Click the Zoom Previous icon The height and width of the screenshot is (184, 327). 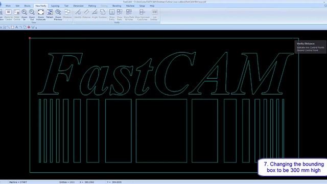(58, 12)
